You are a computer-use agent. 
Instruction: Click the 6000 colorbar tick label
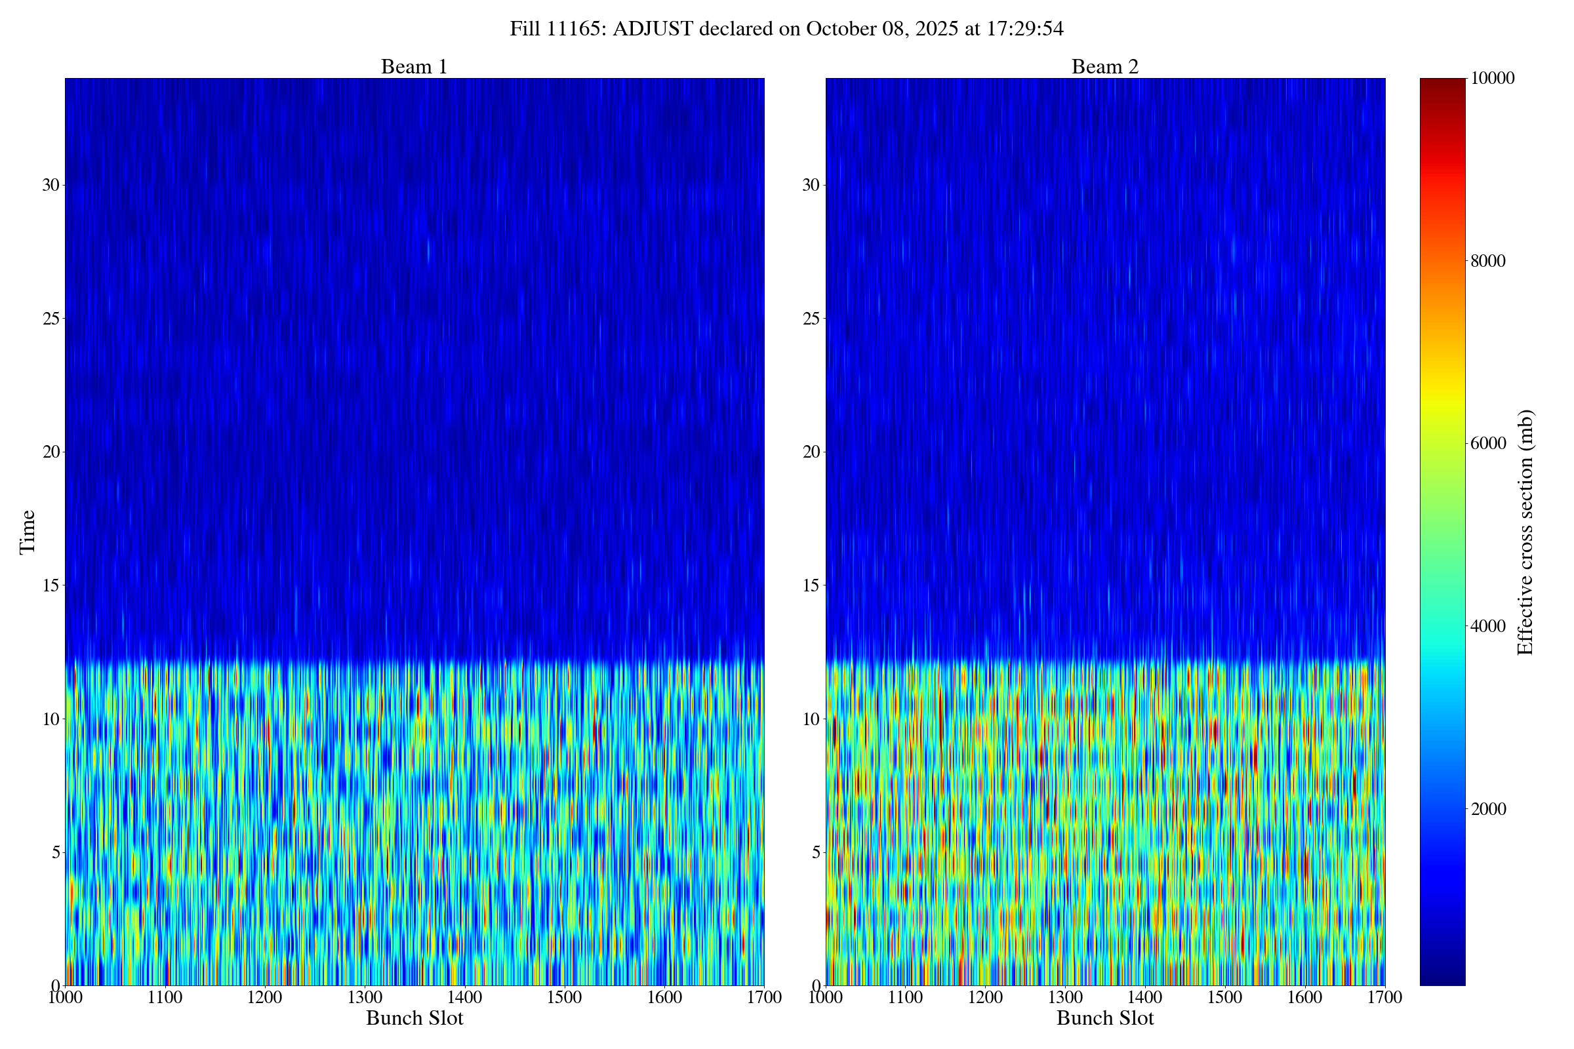tap(1487, 444)
